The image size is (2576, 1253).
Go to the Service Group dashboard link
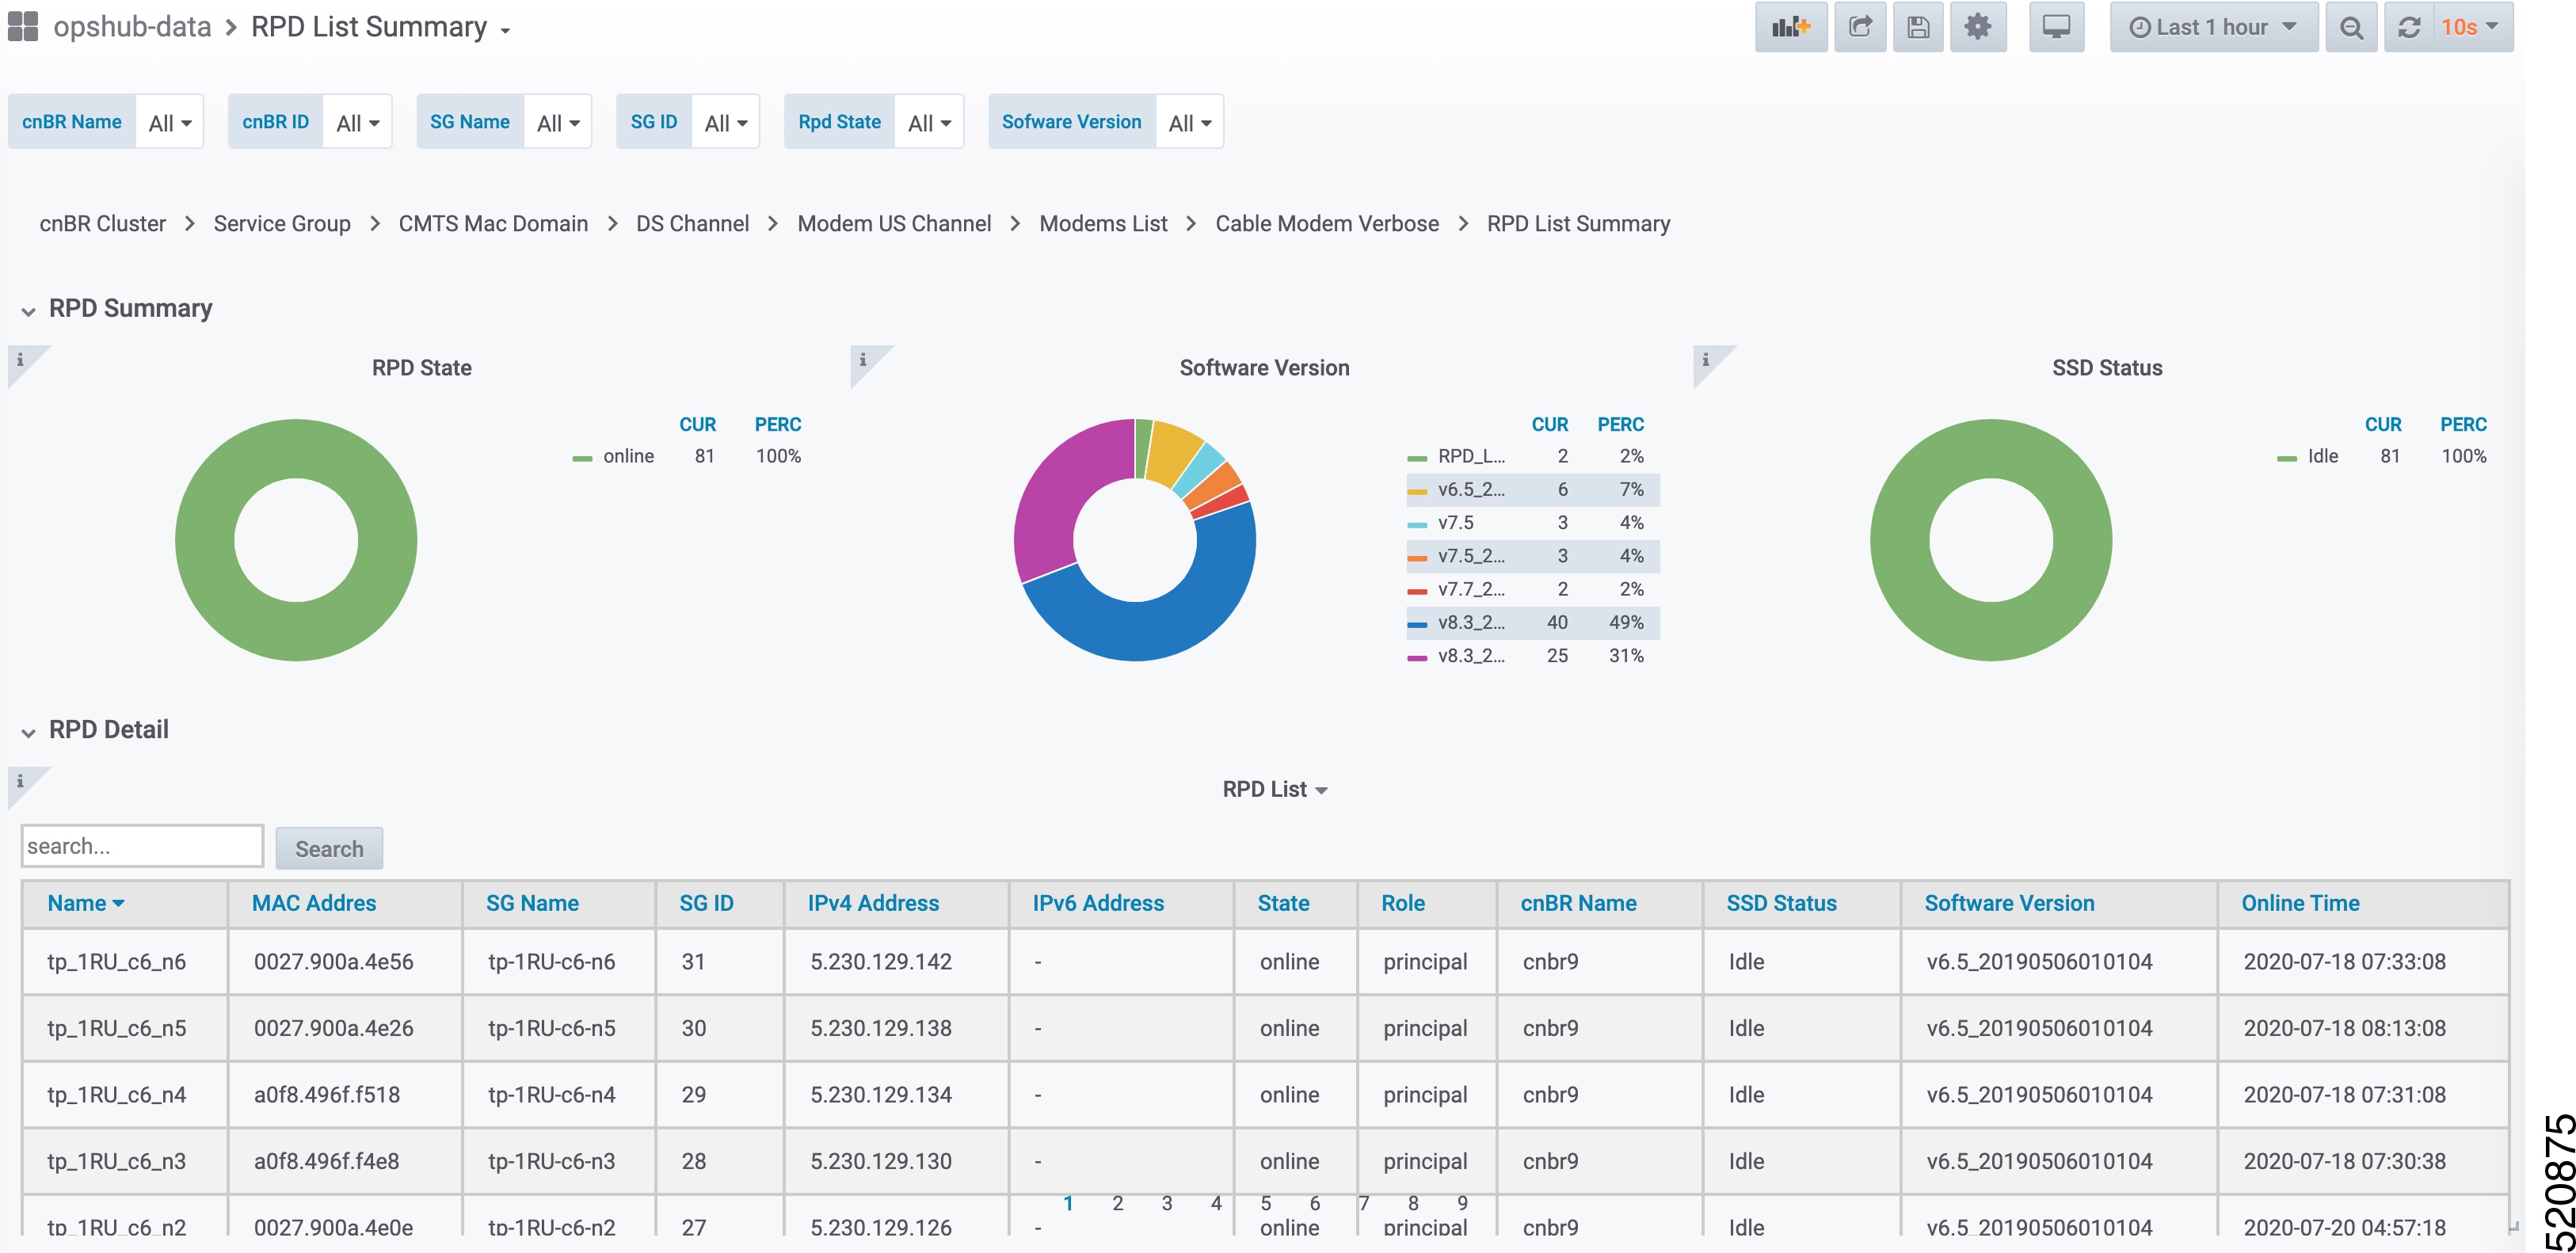(282, 223)
